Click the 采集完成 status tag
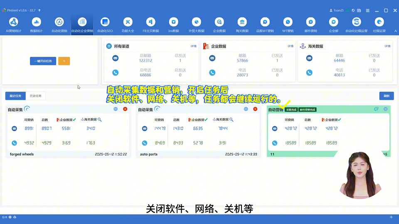This screenshot has height=224, width=399. pos(291,110)
